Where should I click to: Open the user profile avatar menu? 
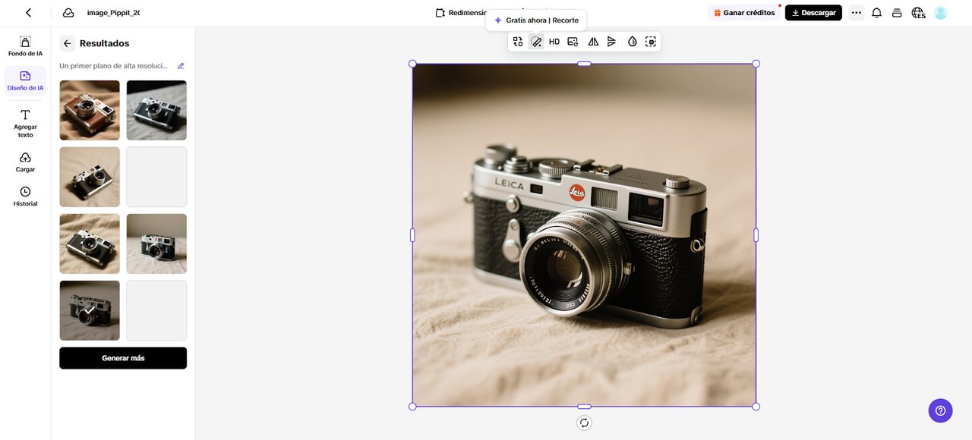click(940, 13)
